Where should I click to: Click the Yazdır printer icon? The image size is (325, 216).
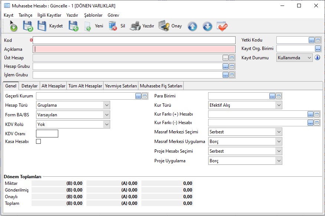[x=135, y=26]
